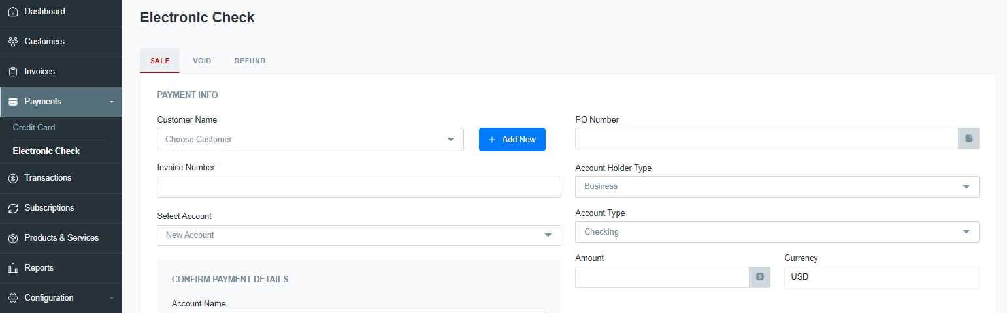Go to Customers in sidebar
Viewport: 1007px width, 313px height.
61,42
